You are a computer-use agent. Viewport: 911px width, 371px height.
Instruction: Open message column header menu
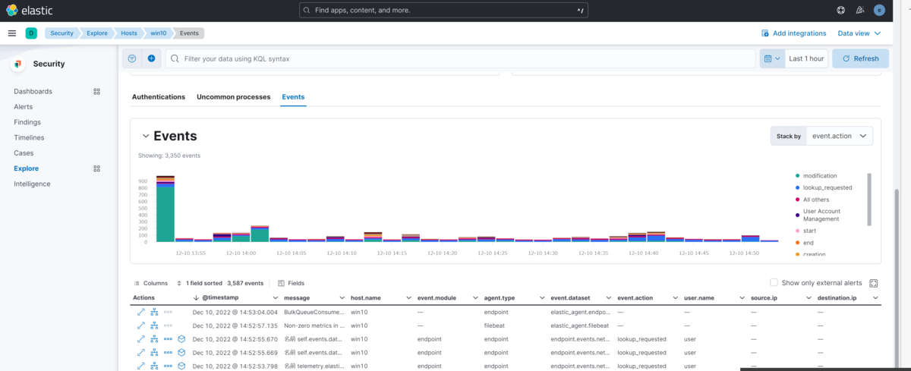(x=342, y=298)
